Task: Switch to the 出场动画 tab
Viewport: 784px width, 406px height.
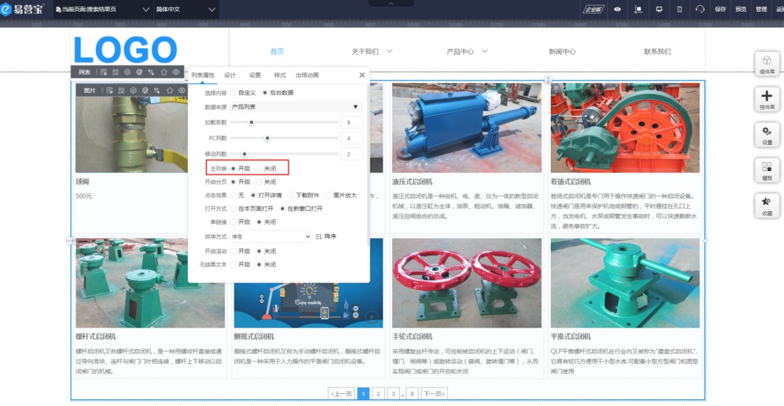Action: click(x=307, y=75)
